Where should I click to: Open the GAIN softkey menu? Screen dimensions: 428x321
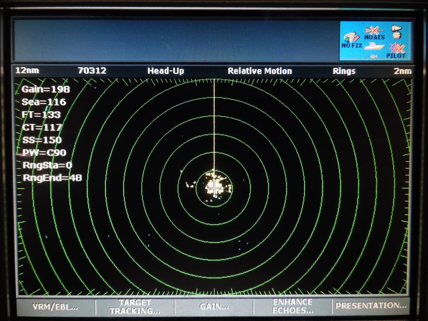(214, 307)
